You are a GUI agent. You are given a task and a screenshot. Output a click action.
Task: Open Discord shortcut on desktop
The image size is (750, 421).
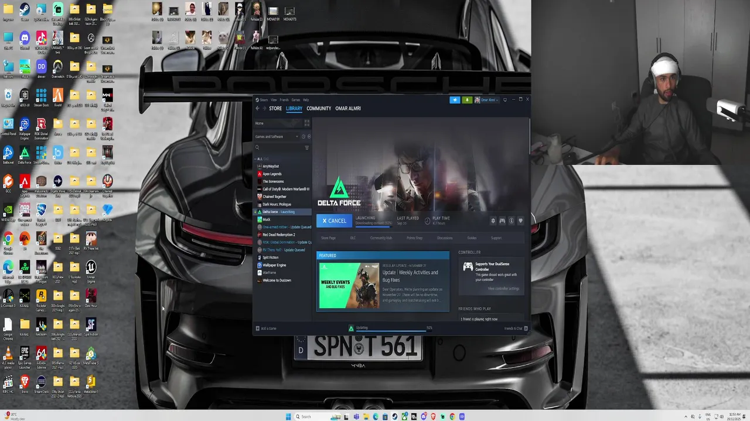pos(25,41)
